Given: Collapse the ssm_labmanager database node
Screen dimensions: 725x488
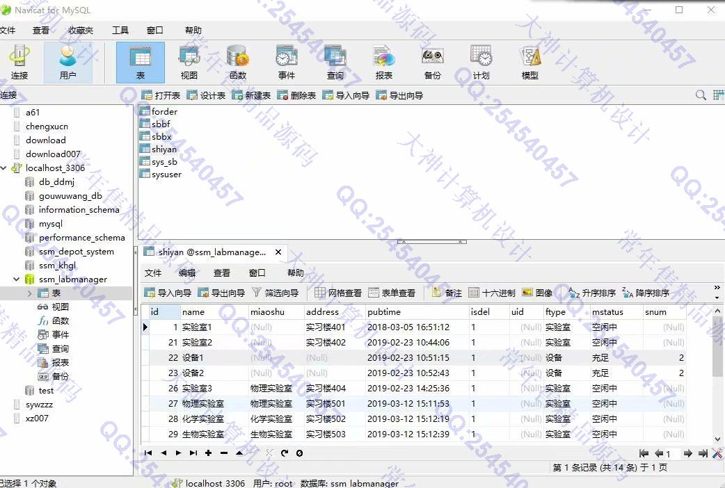Looking at the screenshot, I should tap(17, 279).
